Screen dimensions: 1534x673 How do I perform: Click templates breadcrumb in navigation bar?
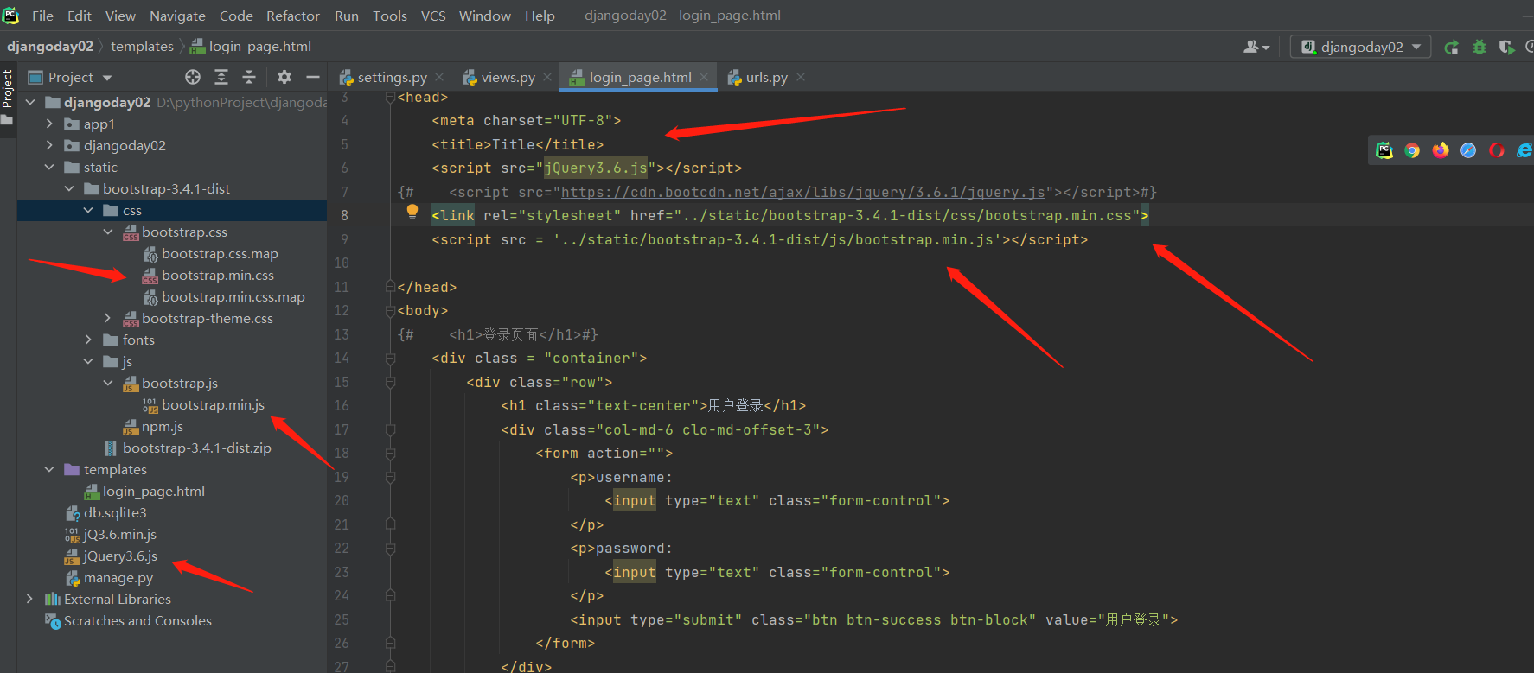[142, 47]
